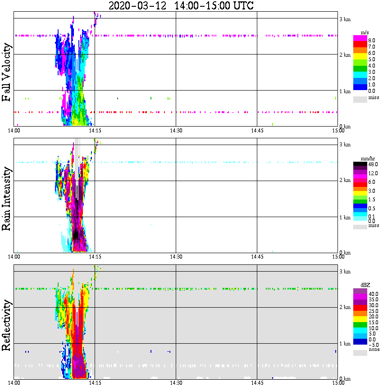383x391 pixels.
Task: Click the "48.0" value in the Rain Intensity legend
Action: 373,164
